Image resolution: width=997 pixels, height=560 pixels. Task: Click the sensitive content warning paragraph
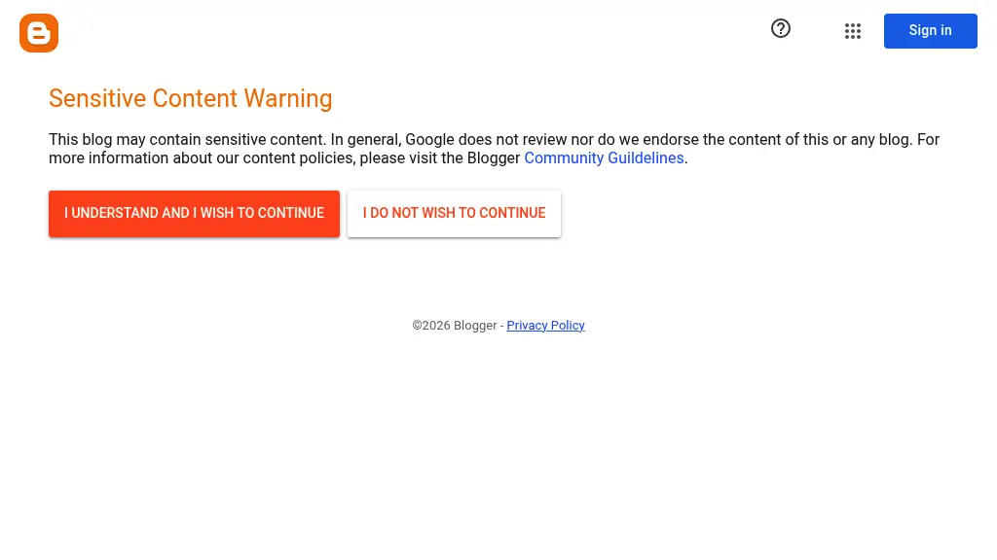pos(389,140)
